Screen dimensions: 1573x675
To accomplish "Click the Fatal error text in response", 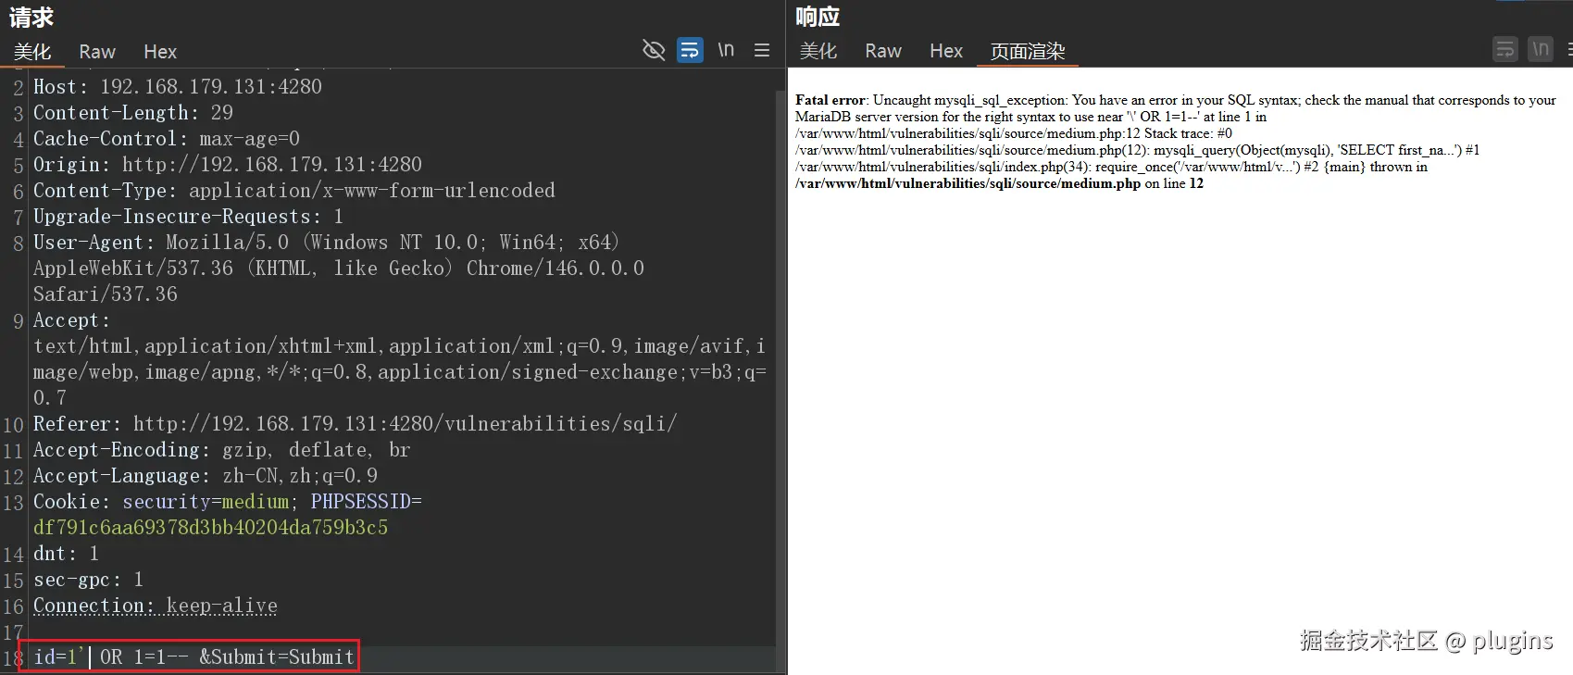I will point(830,100).
